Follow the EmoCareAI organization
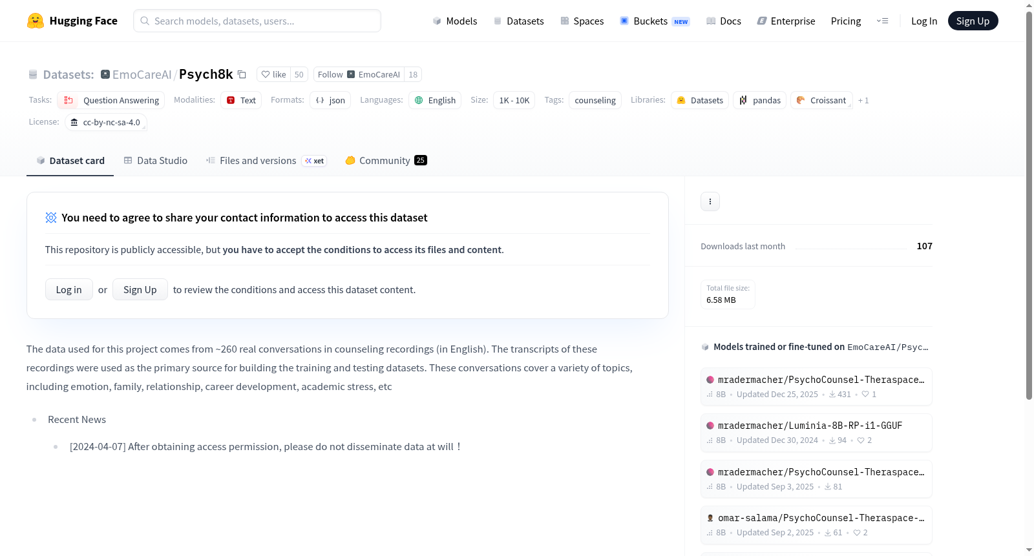The width and height of the screenshot is (1034, 556). point(359,74)
